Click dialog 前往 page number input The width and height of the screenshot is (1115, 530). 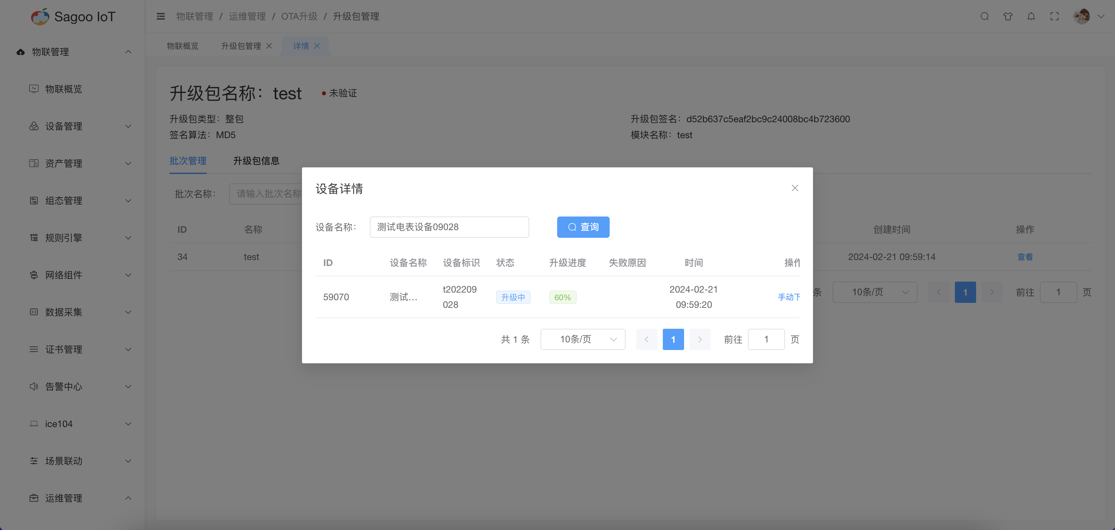766,339
